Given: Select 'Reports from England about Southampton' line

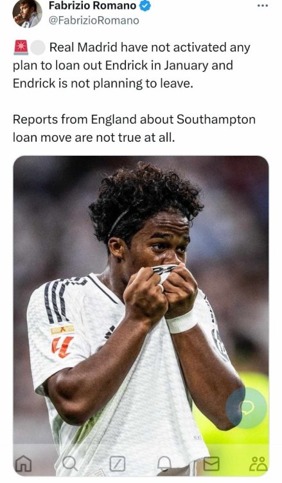Looking at the screenshot, I should click(x=134, y=120).
